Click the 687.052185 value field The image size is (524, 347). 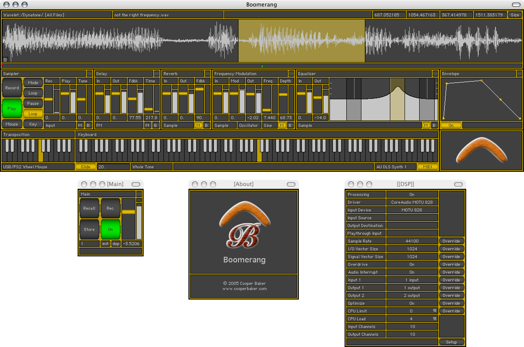click(389, 15)
